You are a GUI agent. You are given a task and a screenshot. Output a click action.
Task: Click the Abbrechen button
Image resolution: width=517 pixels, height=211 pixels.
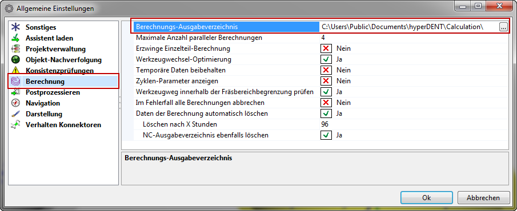(483, 198)
